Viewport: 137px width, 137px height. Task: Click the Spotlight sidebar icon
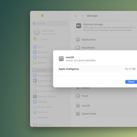(35, 112)
